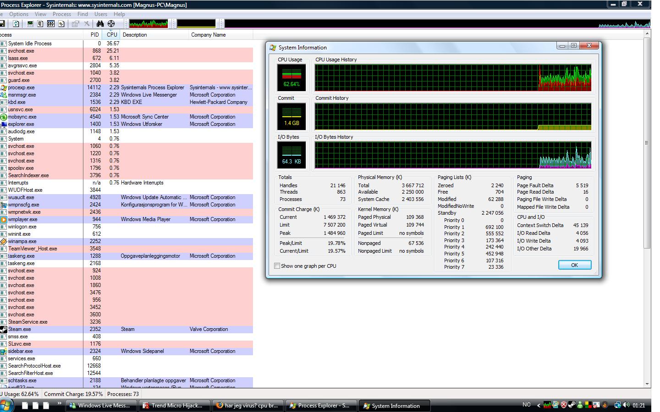The image size is (660, 412).
Task: Open the Users menu
Action: tap(101, 14)
